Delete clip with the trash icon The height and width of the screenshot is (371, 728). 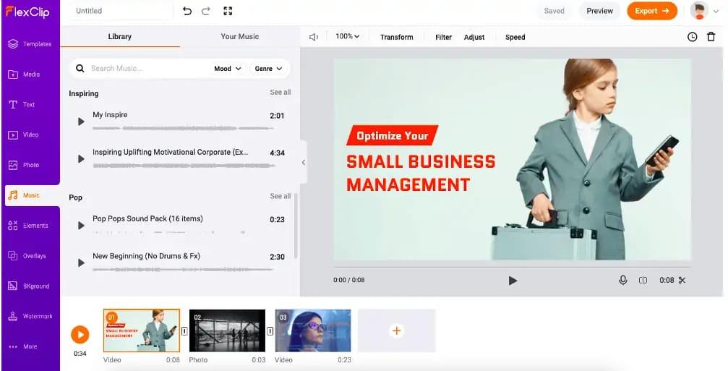(x=711, y=37)
